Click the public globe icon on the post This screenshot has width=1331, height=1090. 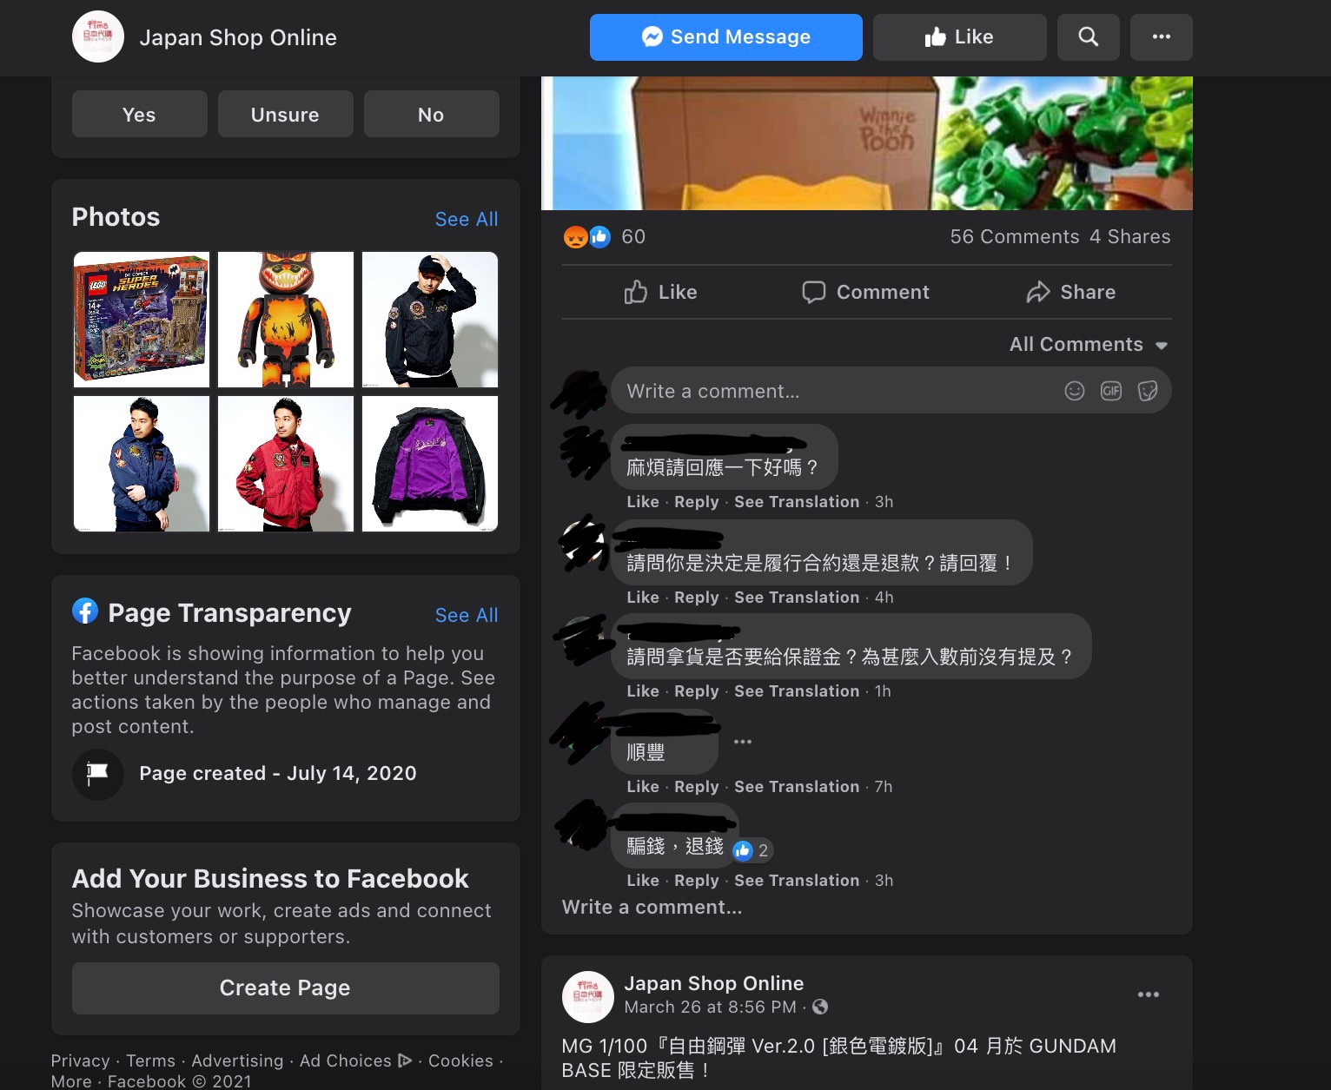(819, 1007)
